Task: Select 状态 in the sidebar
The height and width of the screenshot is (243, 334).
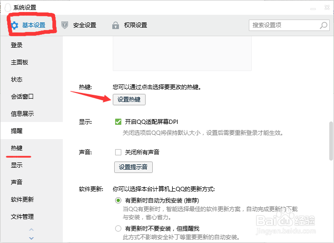Action: point(31,80)
